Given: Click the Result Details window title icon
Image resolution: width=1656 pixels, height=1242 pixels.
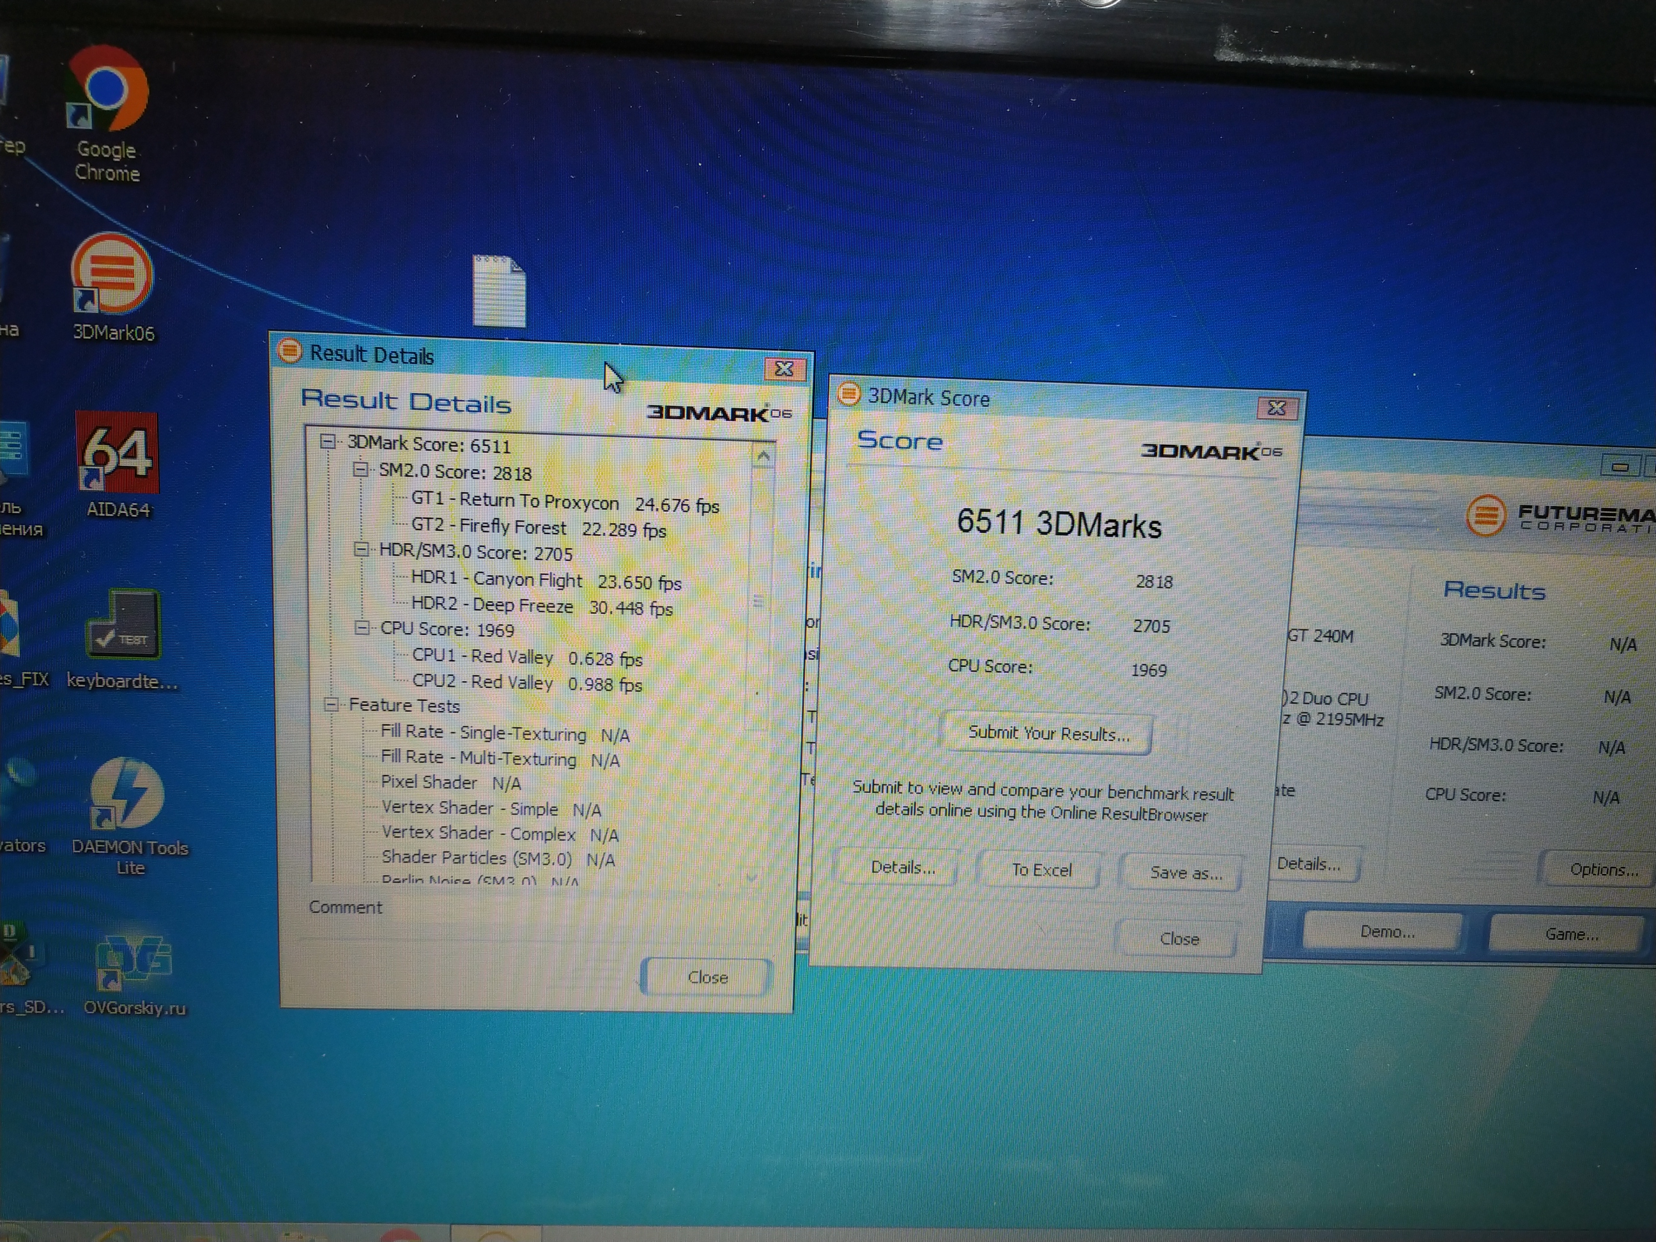Looking at the screenshot, I should coord(289,350).
